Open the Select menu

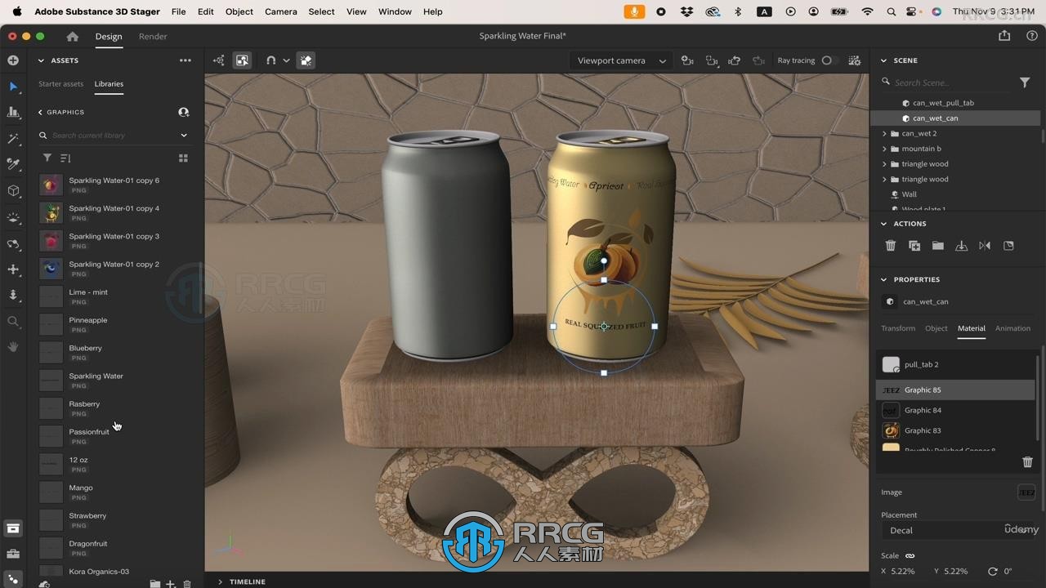click(x=321, y=11)
